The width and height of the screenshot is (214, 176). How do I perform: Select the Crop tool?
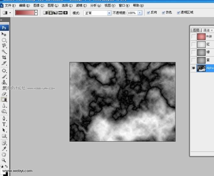[4, 57]
